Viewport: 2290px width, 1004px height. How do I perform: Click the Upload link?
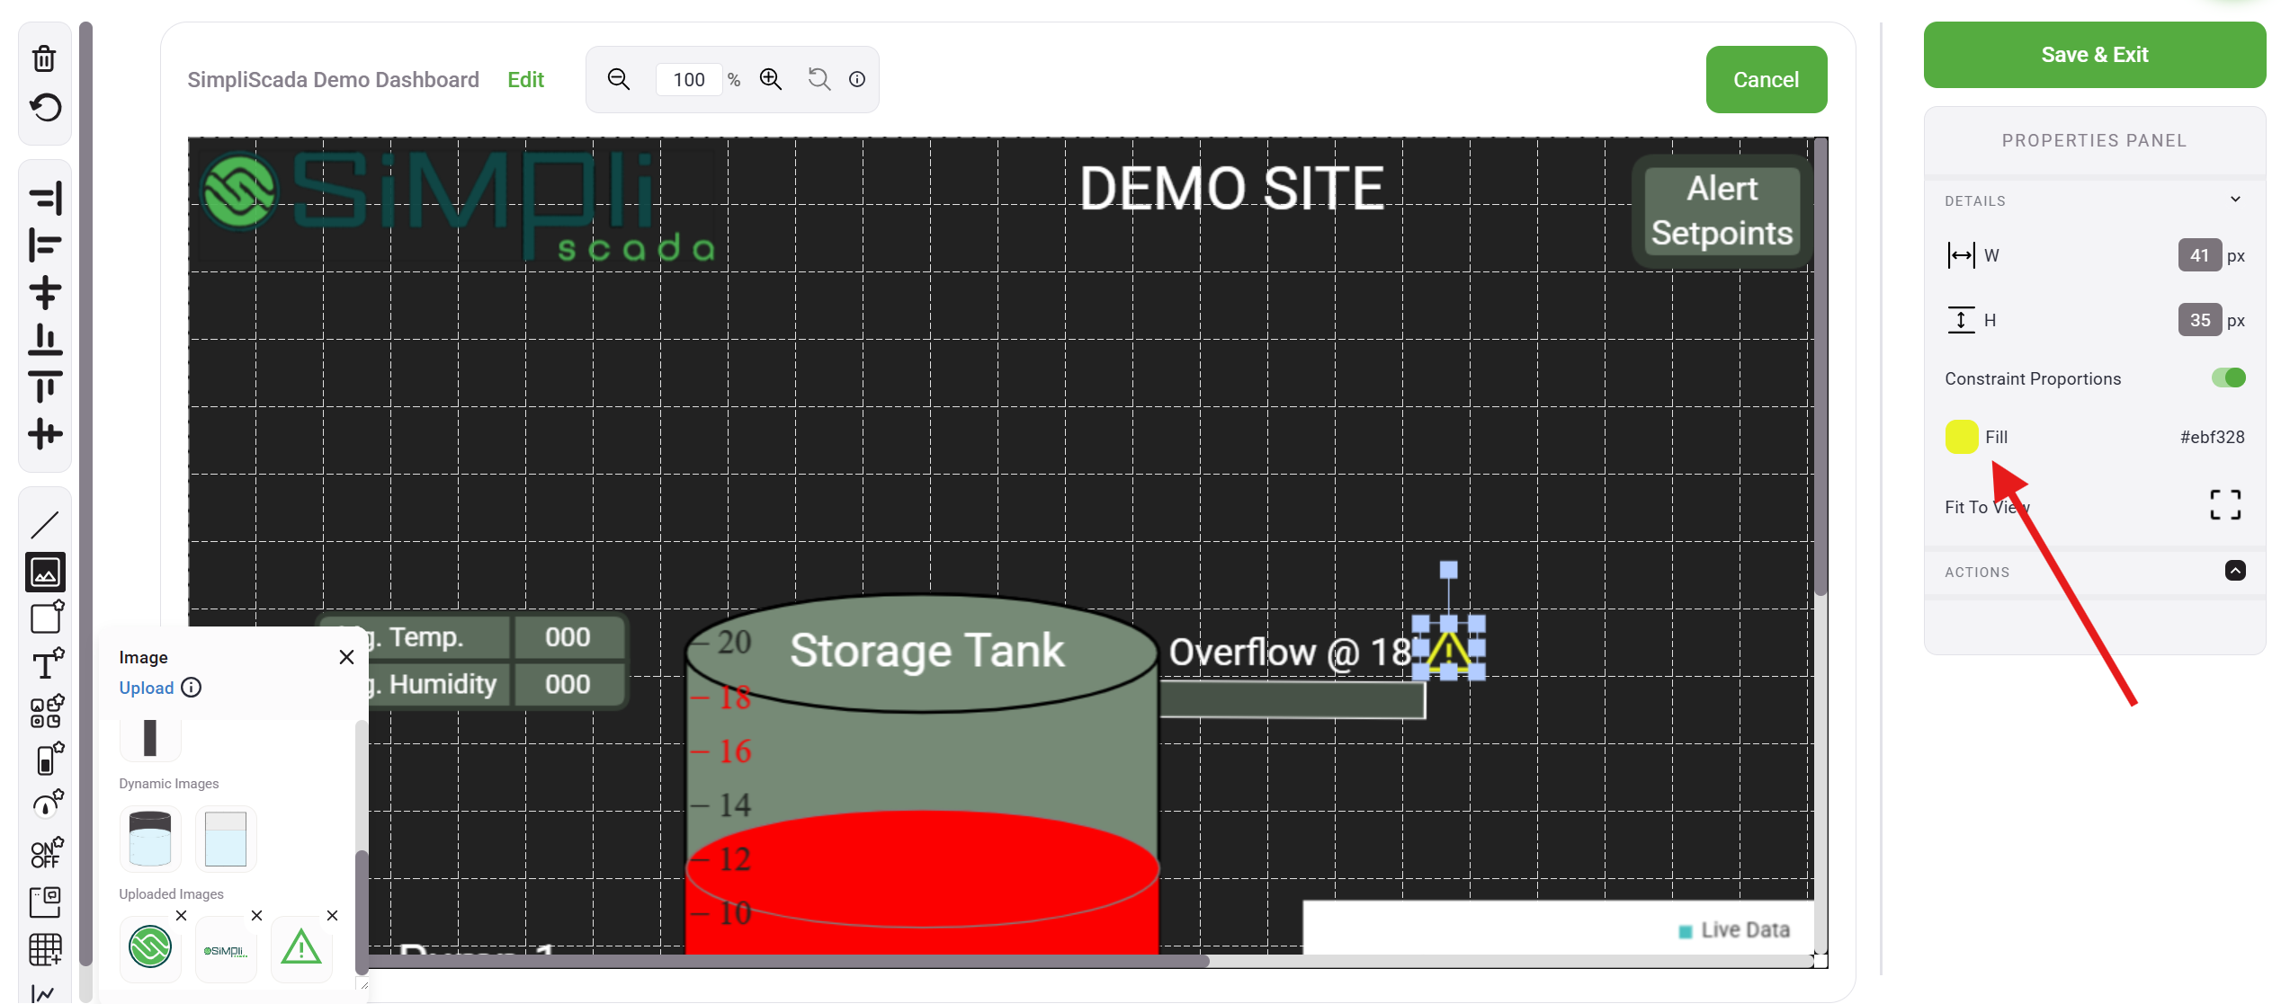(x=146, y=688)
